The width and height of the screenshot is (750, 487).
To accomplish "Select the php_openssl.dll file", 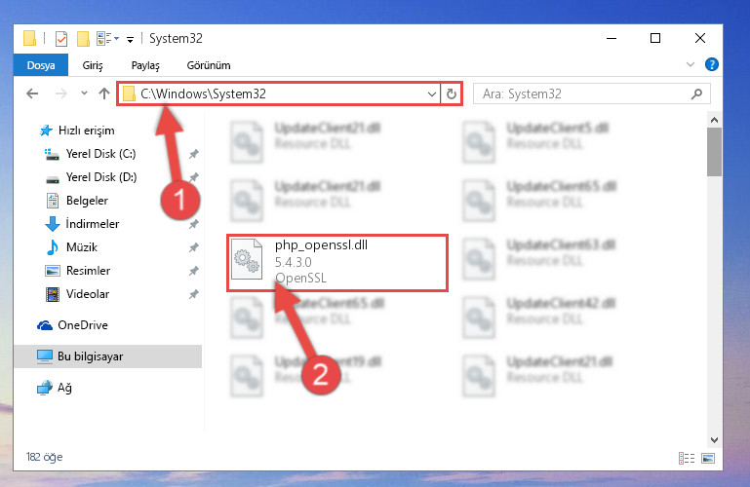I will coord(337,262).
